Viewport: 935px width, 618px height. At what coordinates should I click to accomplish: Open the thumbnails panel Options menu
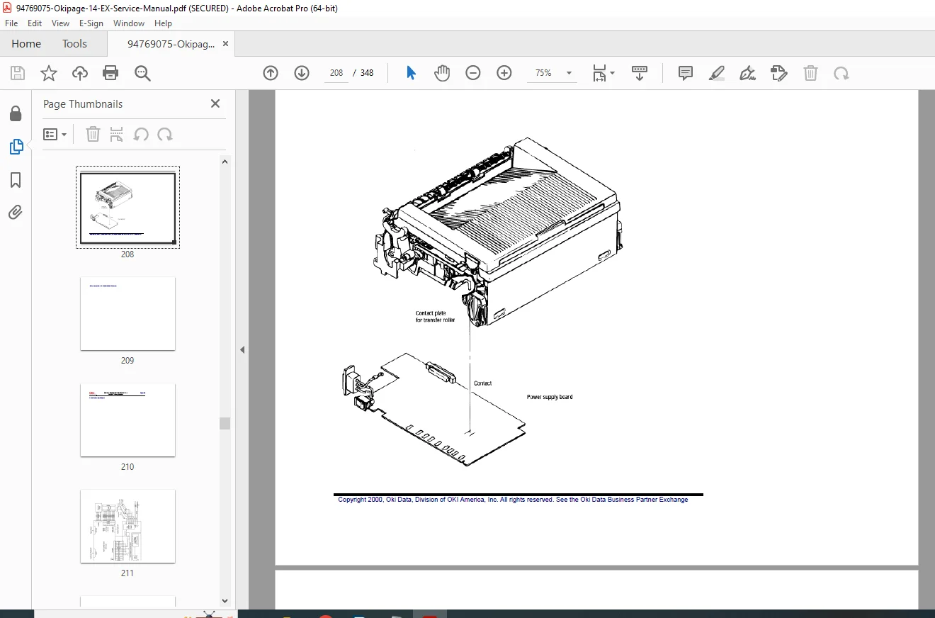coord(55,134)
